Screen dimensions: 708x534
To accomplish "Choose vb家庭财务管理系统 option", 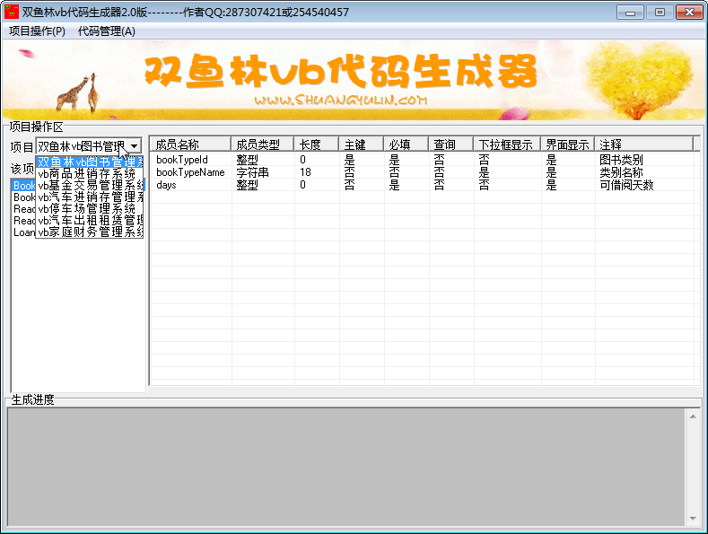I will point(90,232).
